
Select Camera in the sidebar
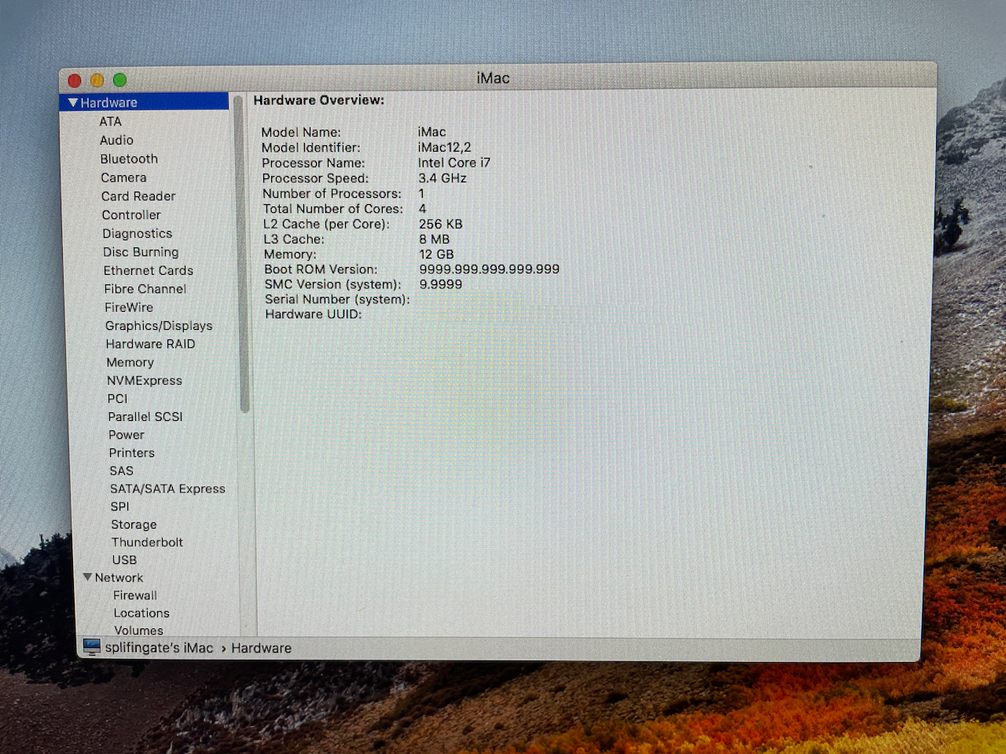(x=123, y=178)
